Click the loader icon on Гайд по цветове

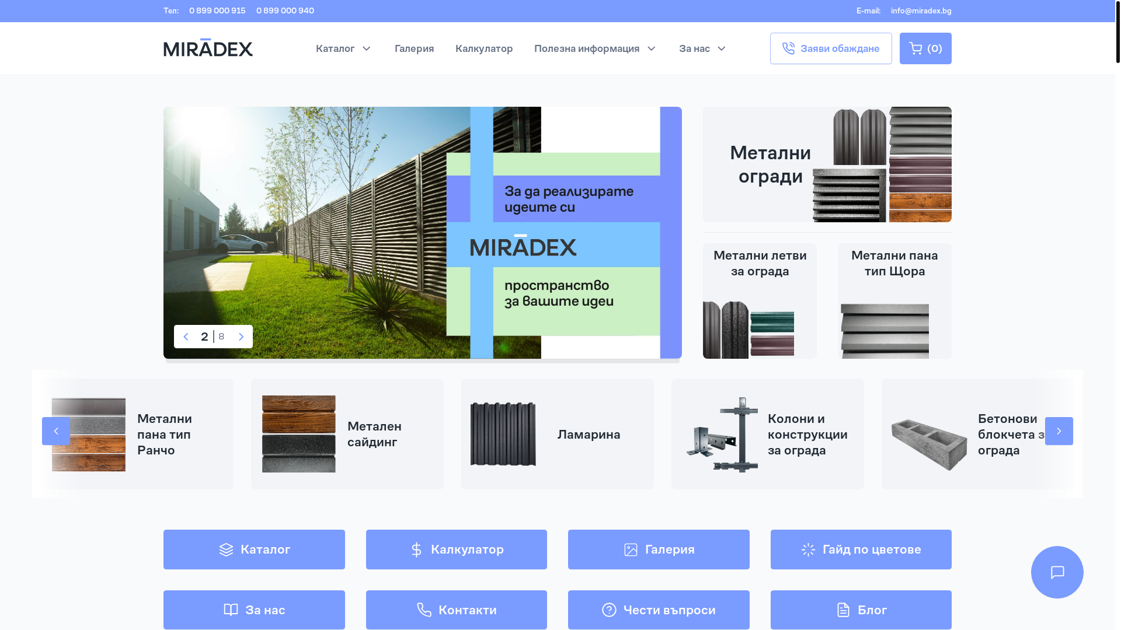808,549
